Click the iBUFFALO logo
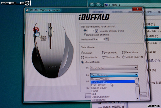Screen dimensions: 161x108 94,17
